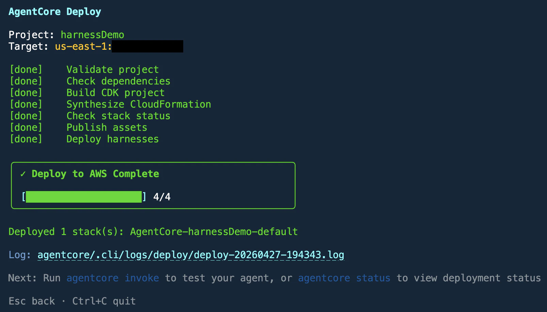This screenshot has width=547, height=312.
Task: Click the 'agentcore status' command text
Action: click(344, 278)
